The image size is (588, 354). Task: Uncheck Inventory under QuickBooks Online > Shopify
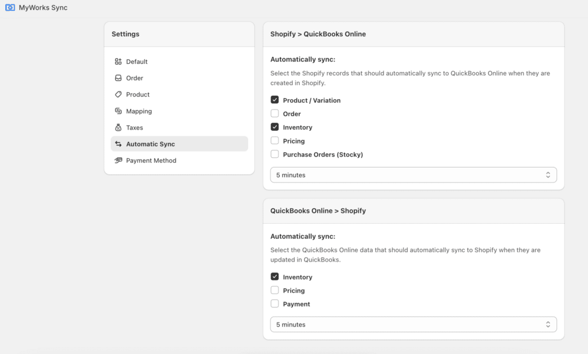coord(275,277)
